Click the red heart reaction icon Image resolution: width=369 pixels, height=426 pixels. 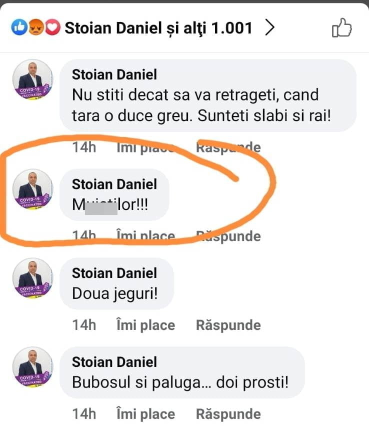52,28
